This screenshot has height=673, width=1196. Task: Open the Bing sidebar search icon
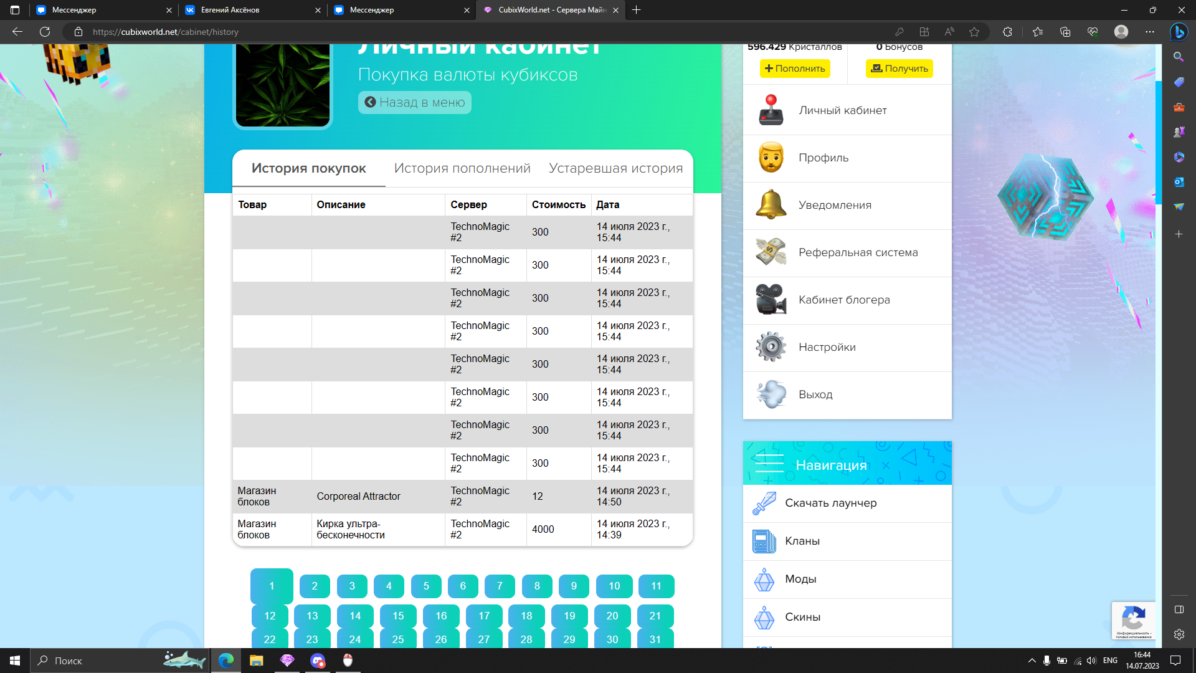pyautogui.click(x=1178, y=57)
